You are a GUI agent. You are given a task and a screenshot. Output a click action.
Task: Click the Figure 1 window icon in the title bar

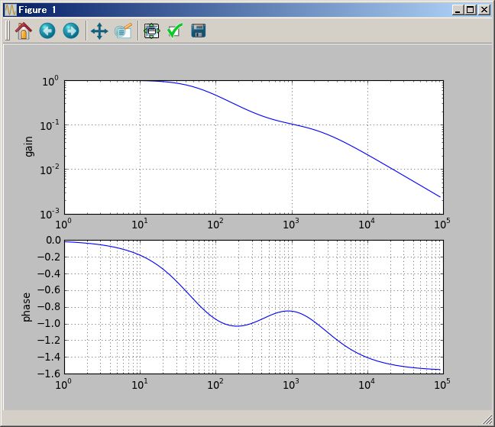click(10, 10)
